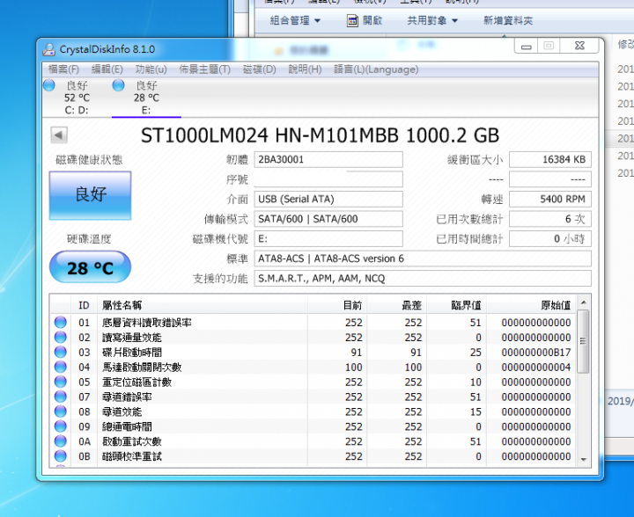Click the power on hours value 0 小時
The height and width of the screenshot is (517, 634).
(x=549, y=238)
